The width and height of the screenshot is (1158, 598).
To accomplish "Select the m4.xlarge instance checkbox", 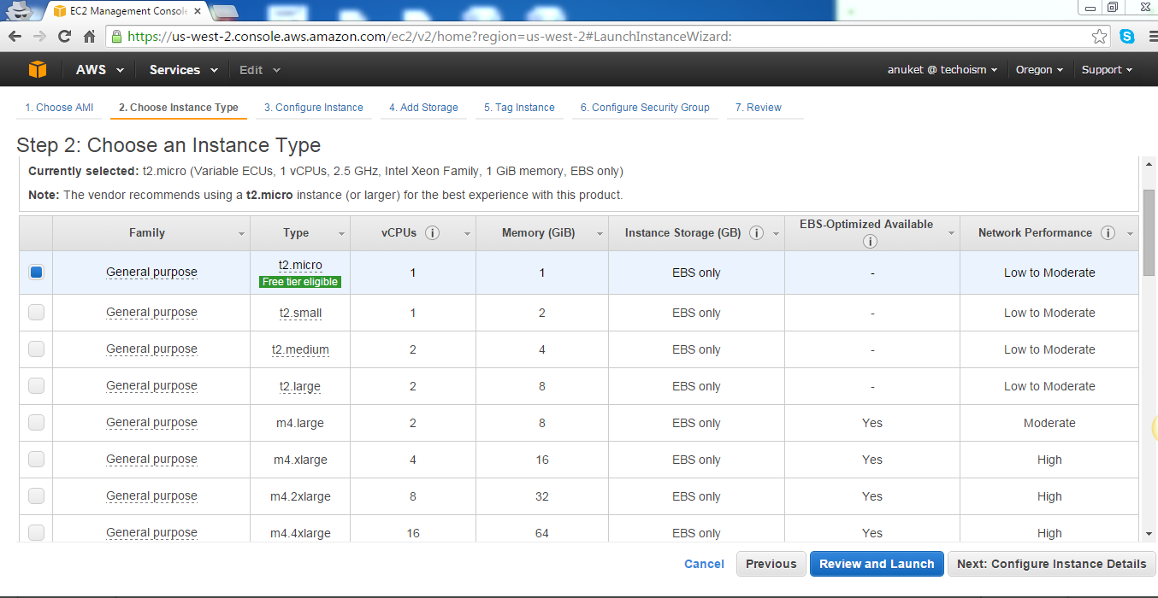I will [x=36, y=460].
